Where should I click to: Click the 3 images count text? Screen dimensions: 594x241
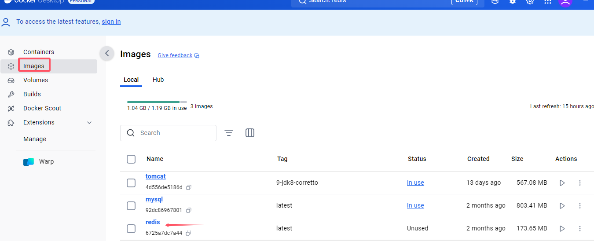click(x=202, y=106)
